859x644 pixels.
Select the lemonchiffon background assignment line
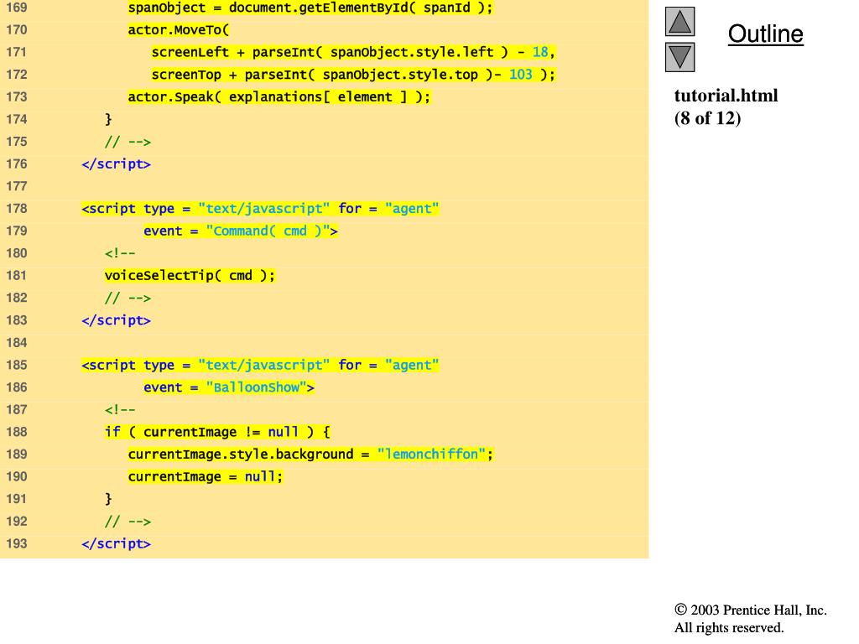coord(310,454)
